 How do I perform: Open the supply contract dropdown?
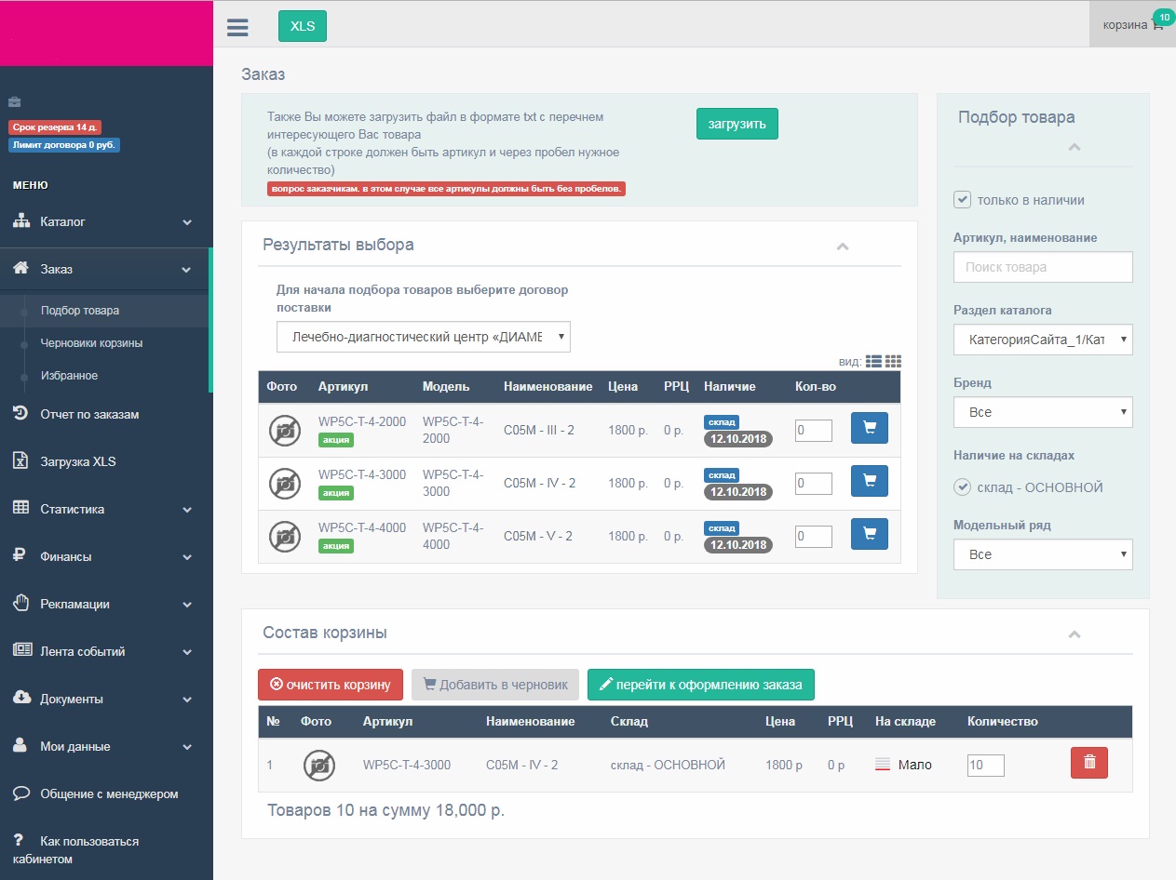(x=424, y=337)
